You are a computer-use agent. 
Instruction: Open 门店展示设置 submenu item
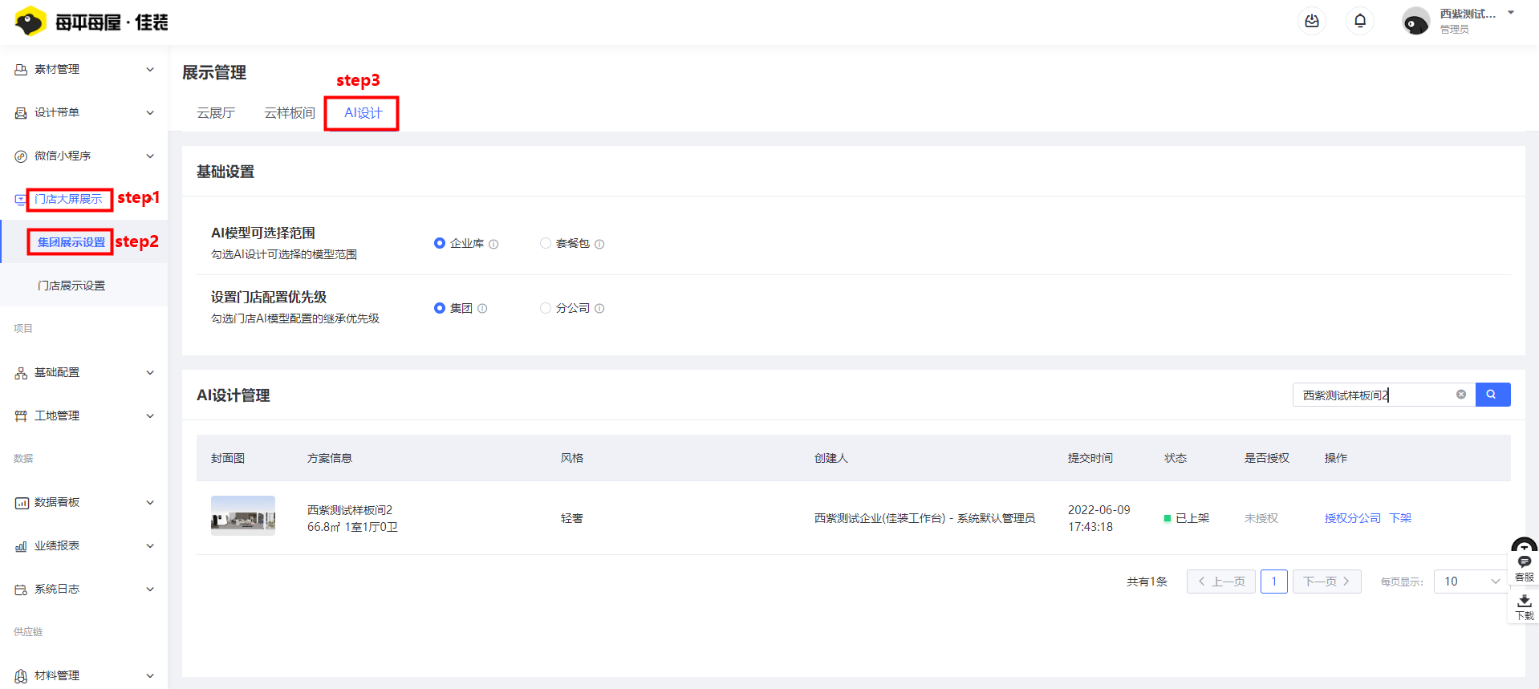(x=71, y=286)
